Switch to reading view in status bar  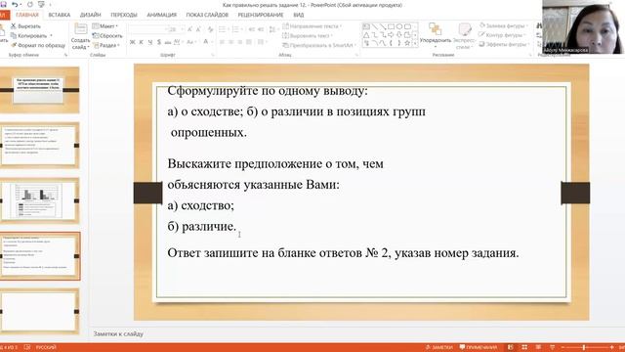(x=538, y=347)
